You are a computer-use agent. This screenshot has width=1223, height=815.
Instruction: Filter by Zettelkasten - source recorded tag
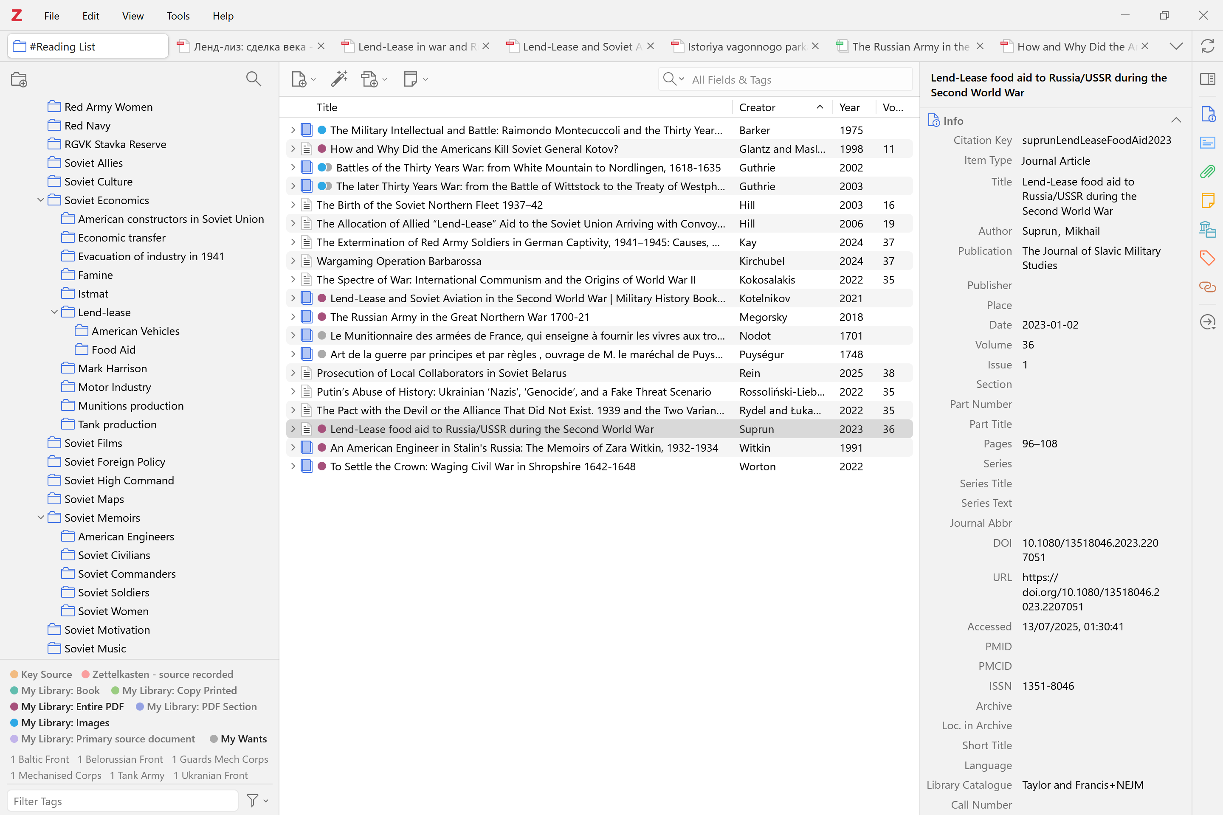[158, 674]
